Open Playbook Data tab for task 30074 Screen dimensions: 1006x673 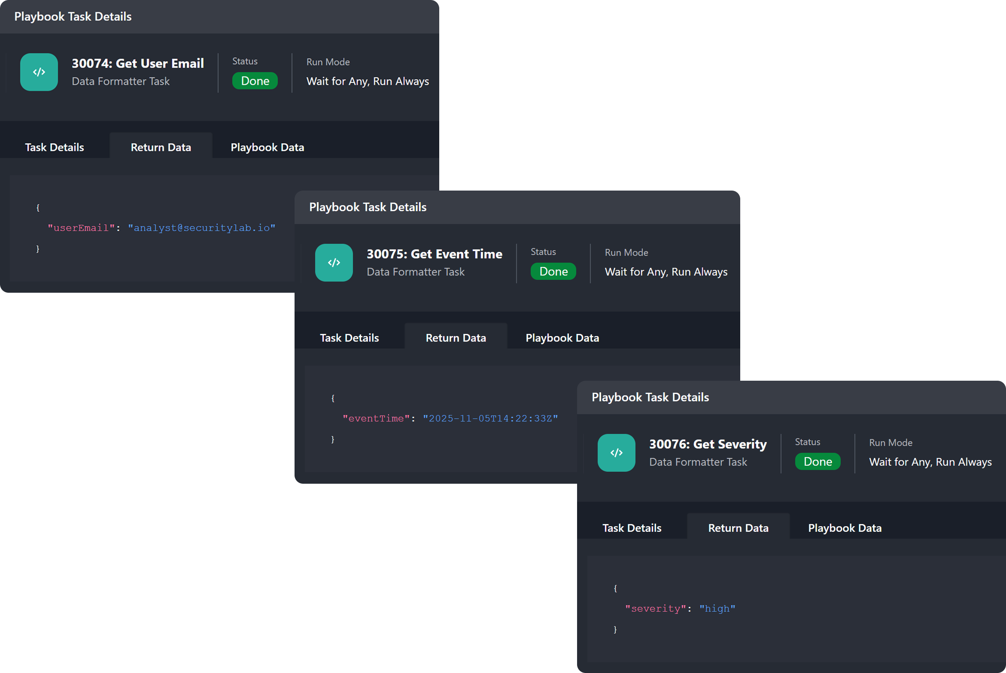pyautogui.click(x=267, y=147)
